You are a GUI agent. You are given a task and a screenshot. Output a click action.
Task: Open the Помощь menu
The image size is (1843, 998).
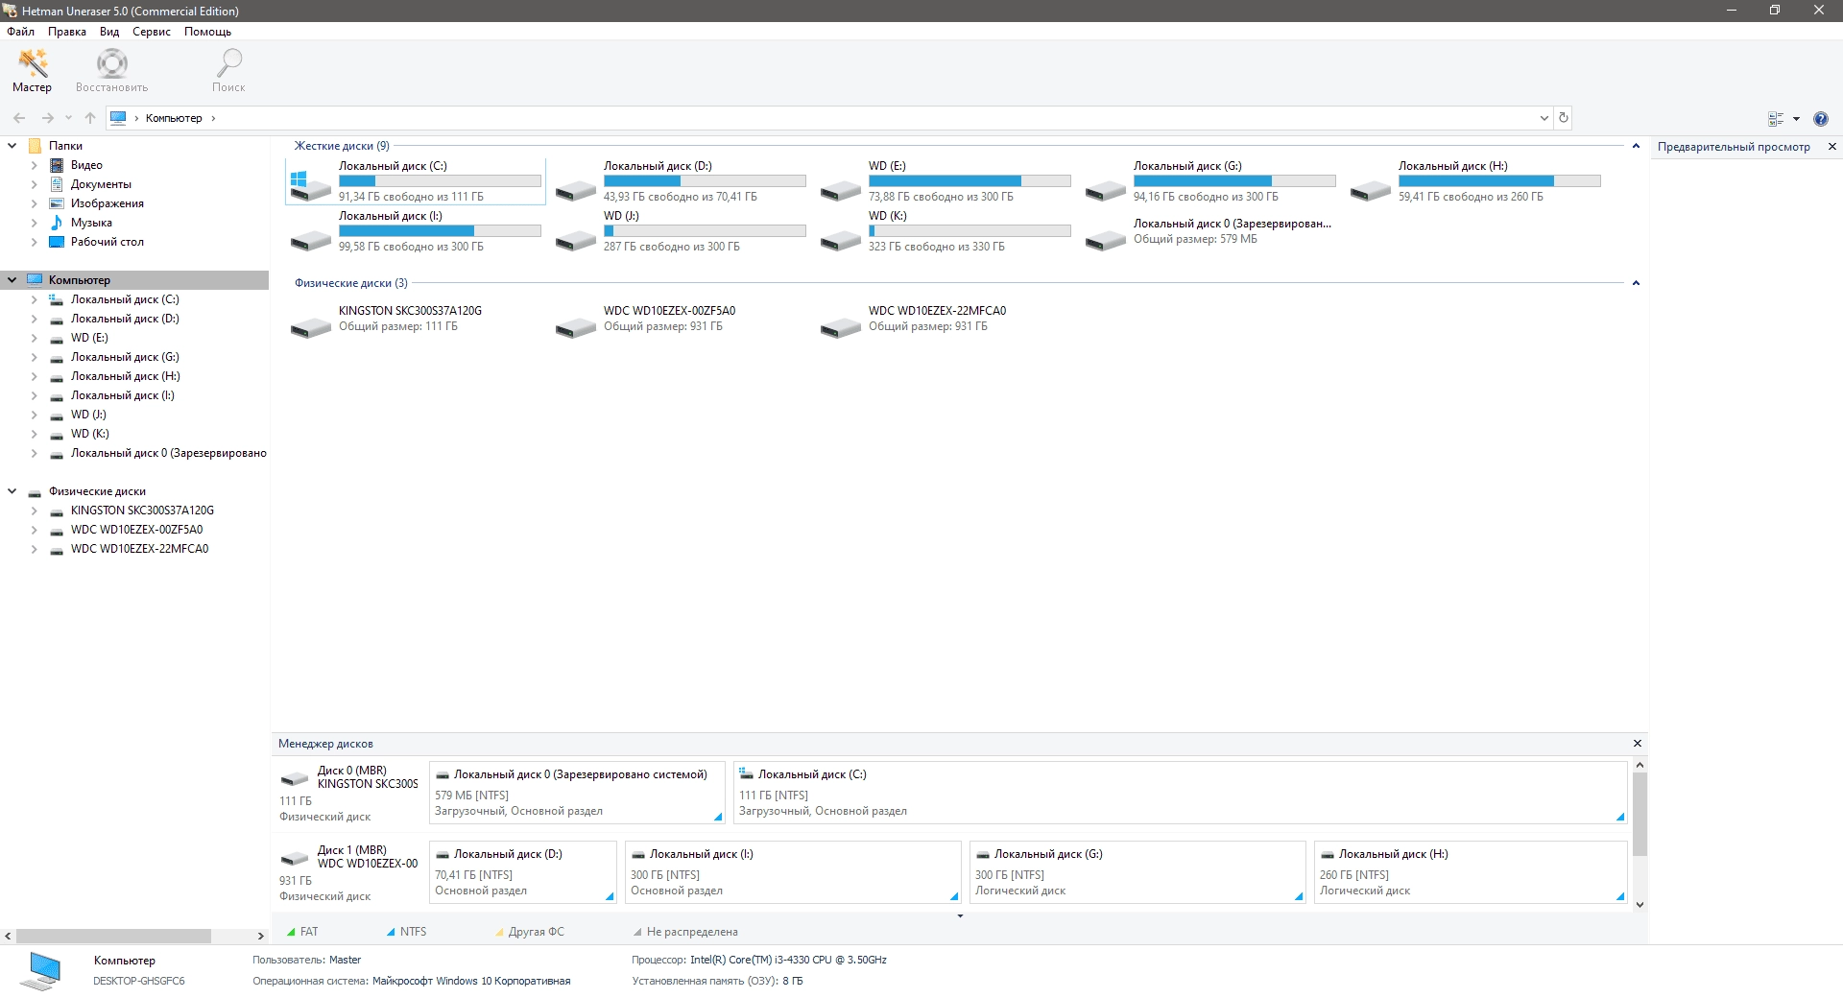(207, 32)
